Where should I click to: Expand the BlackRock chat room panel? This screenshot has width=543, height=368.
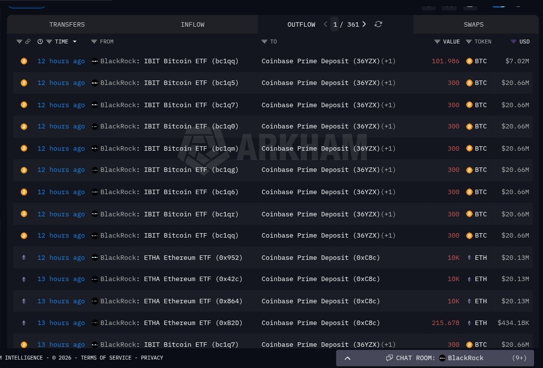tap(347, 358)
